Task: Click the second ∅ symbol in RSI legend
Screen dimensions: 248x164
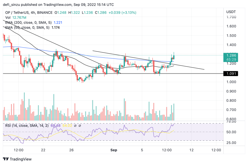Action: (x=80, y=126)
